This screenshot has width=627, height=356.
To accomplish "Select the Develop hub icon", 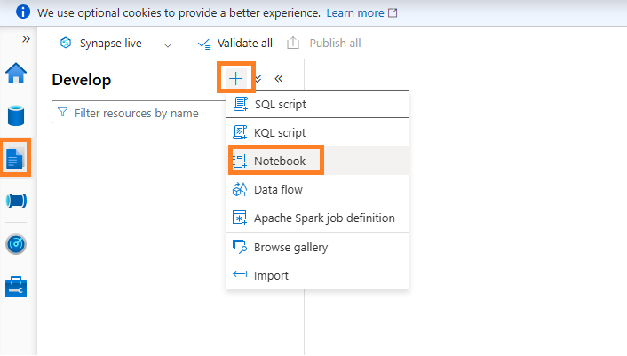I will pos(17,158).
